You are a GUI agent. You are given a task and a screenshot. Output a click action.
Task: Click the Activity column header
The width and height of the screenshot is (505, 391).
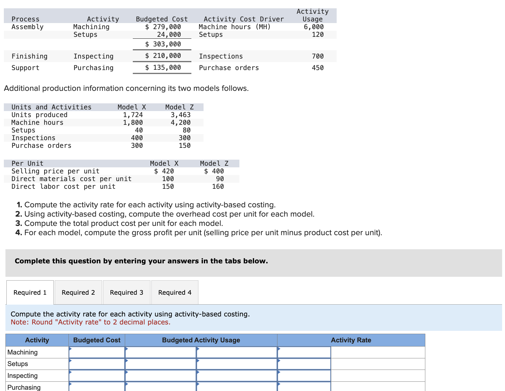[37, 340]
